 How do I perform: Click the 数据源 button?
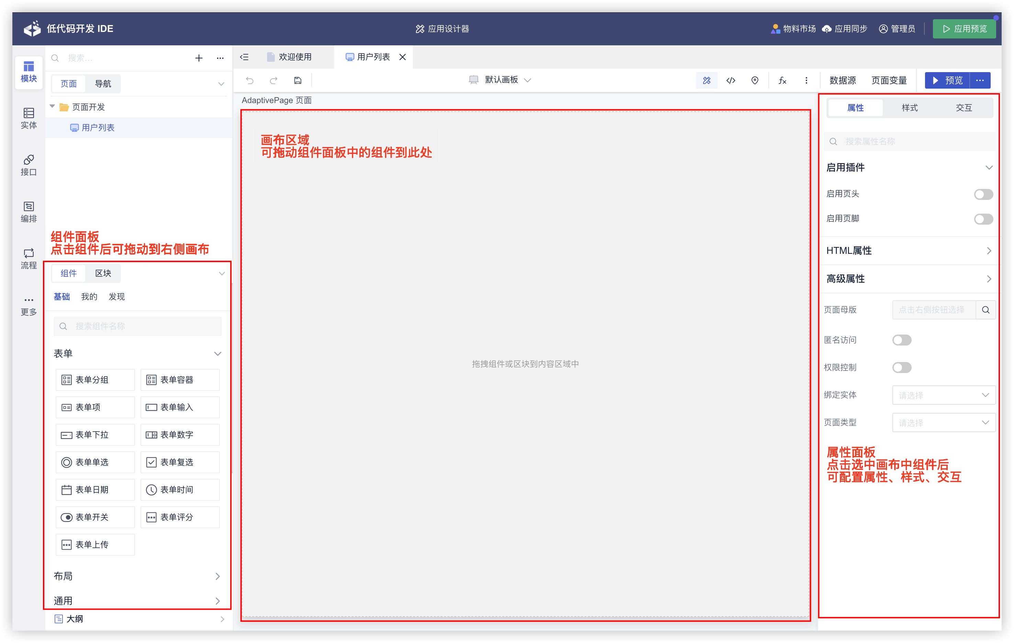coord(842,80)
